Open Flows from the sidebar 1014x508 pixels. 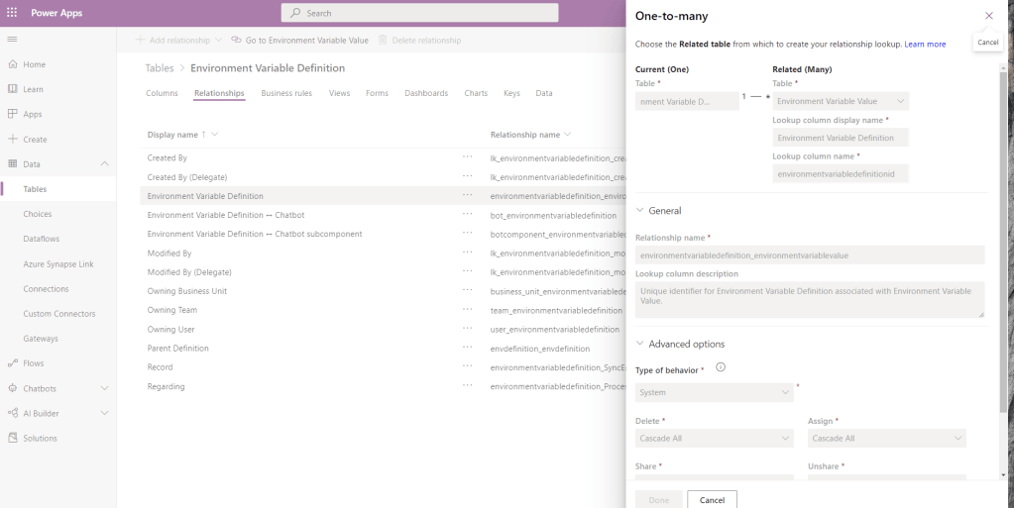click(x=34, y=363)
